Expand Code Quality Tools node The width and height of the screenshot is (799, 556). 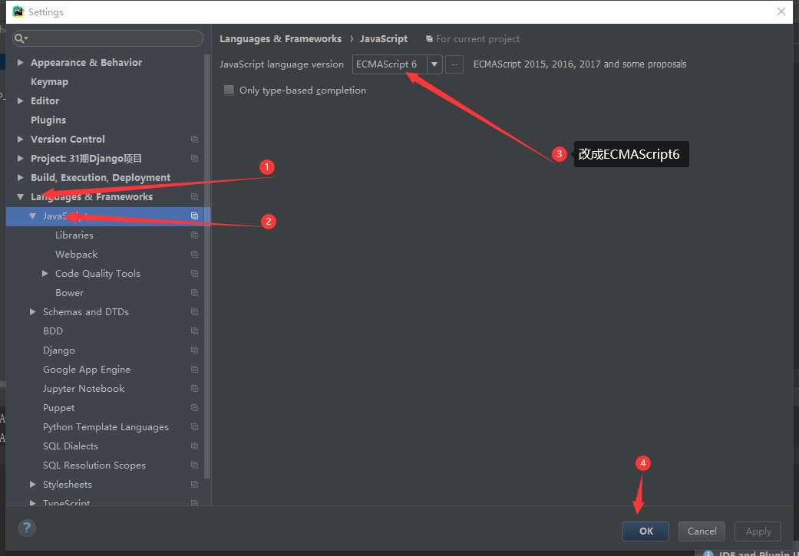45,274
